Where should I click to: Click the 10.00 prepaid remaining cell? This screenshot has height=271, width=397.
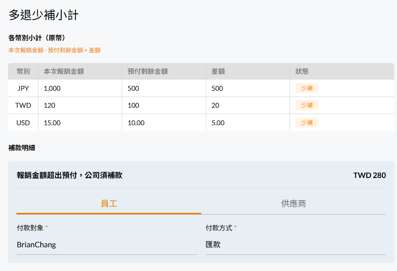164,123
